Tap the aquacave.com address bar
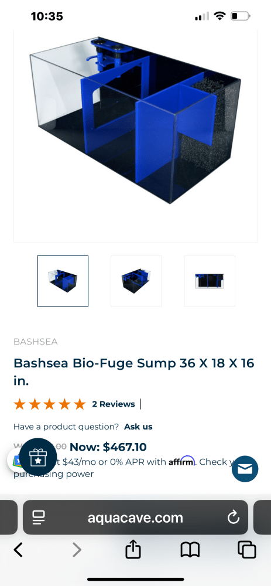The width and height of the screenshot is (271, 586). point(135,517)
